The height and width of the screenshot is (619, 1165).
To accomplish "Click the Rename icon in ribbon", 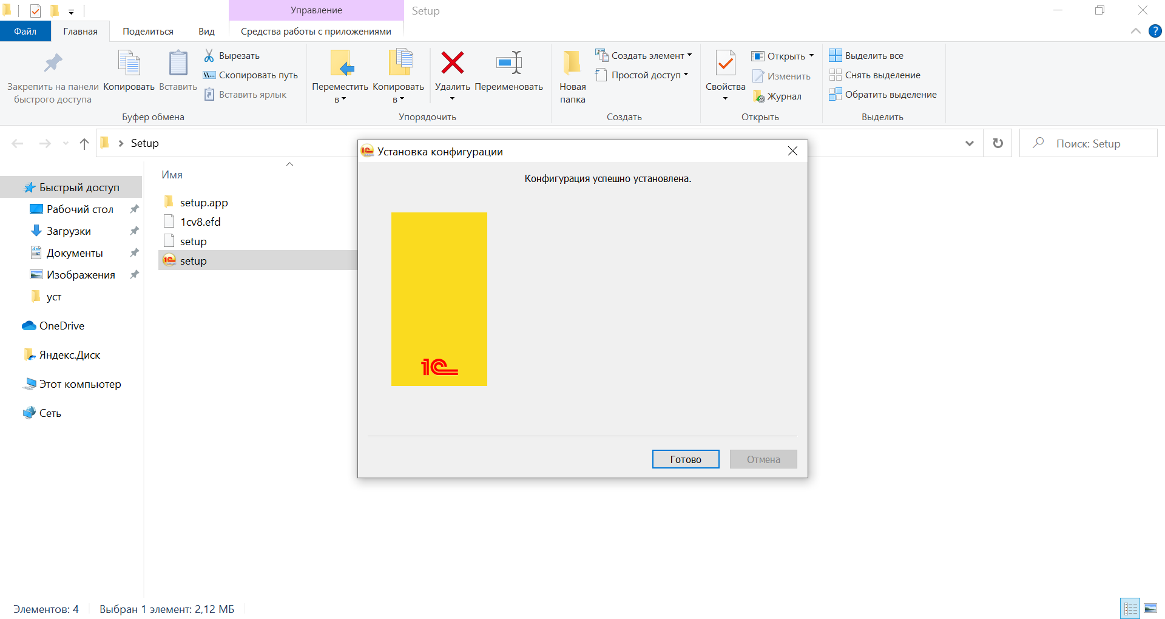I will tap(508, 63).
